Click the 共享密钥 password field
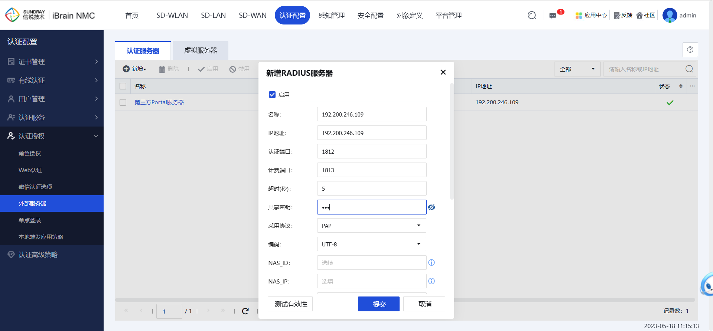This screenshot has height=331, width=713. point(372,207)
